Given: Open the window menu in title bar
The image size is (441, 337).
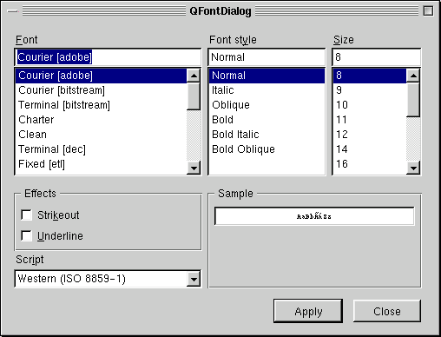Looking at the screenshot, I should [13, 11].
